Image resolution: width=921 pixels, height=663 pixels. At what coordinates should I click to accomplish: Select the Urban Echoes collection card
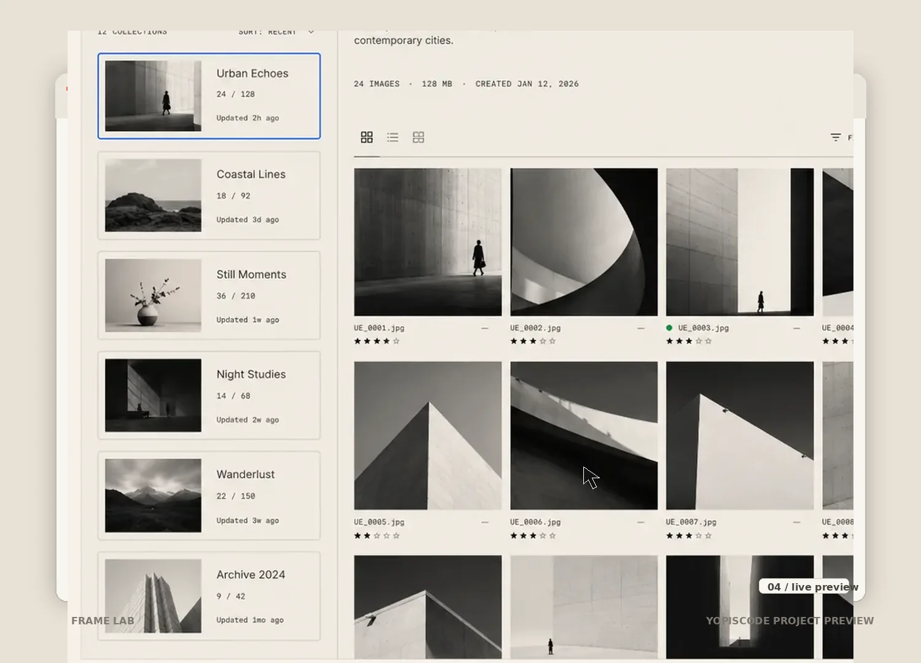pos(209,96)
